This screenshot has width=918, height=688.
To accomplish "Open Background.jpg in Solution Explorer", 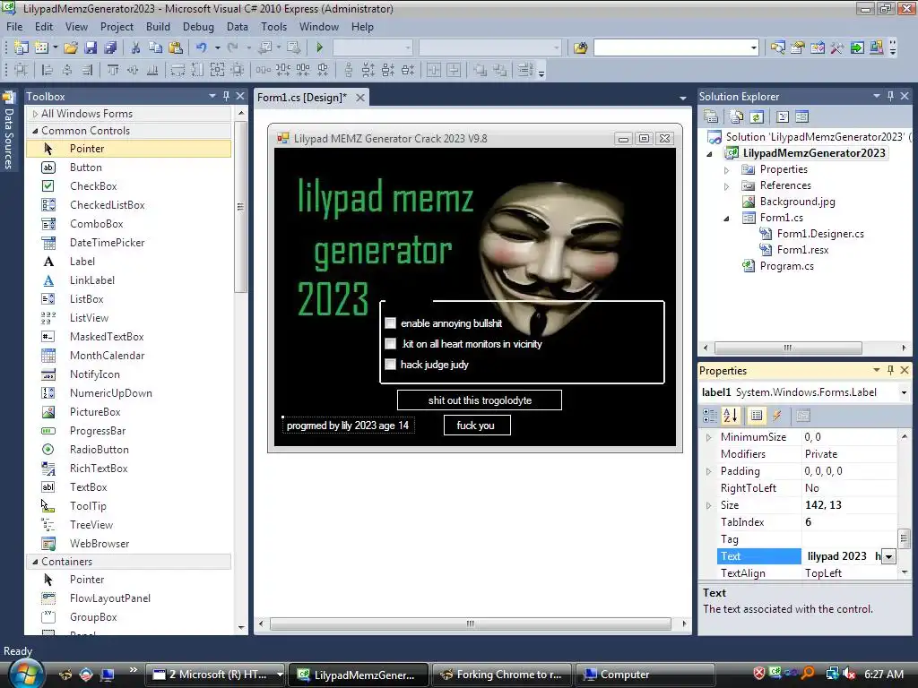I will coord(797,202).
